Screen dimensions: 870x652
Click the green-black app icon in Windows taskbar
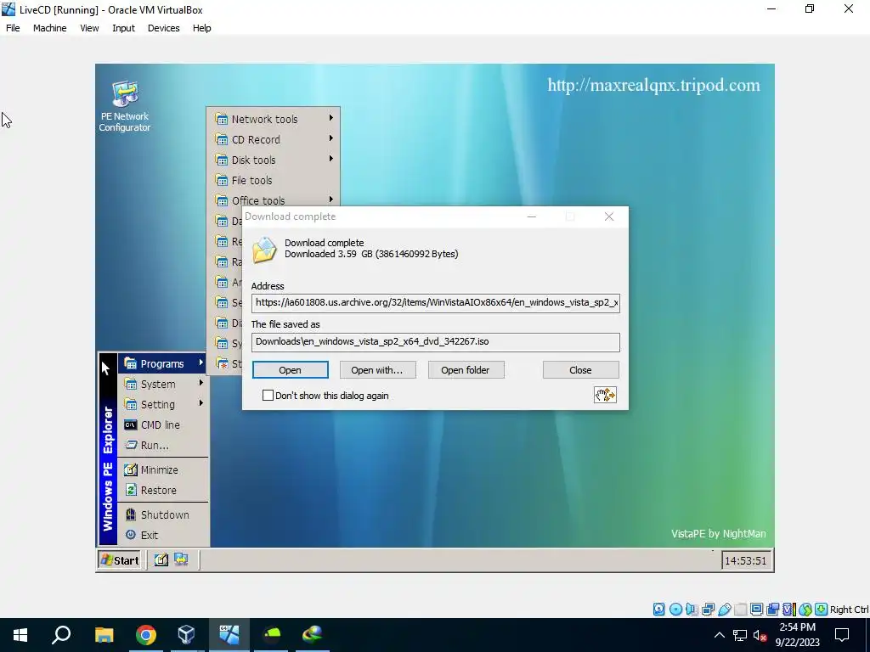(x=271, y=635)
